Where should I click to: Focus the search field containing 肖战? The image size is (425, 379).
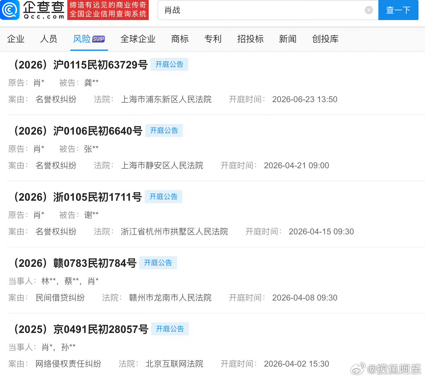(x=268, y=10)
